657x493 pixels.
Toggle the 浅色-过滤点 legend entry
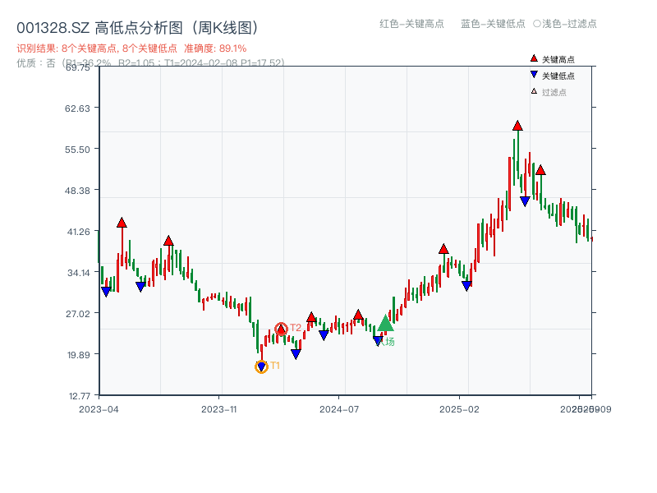click(x=564, y=25)
